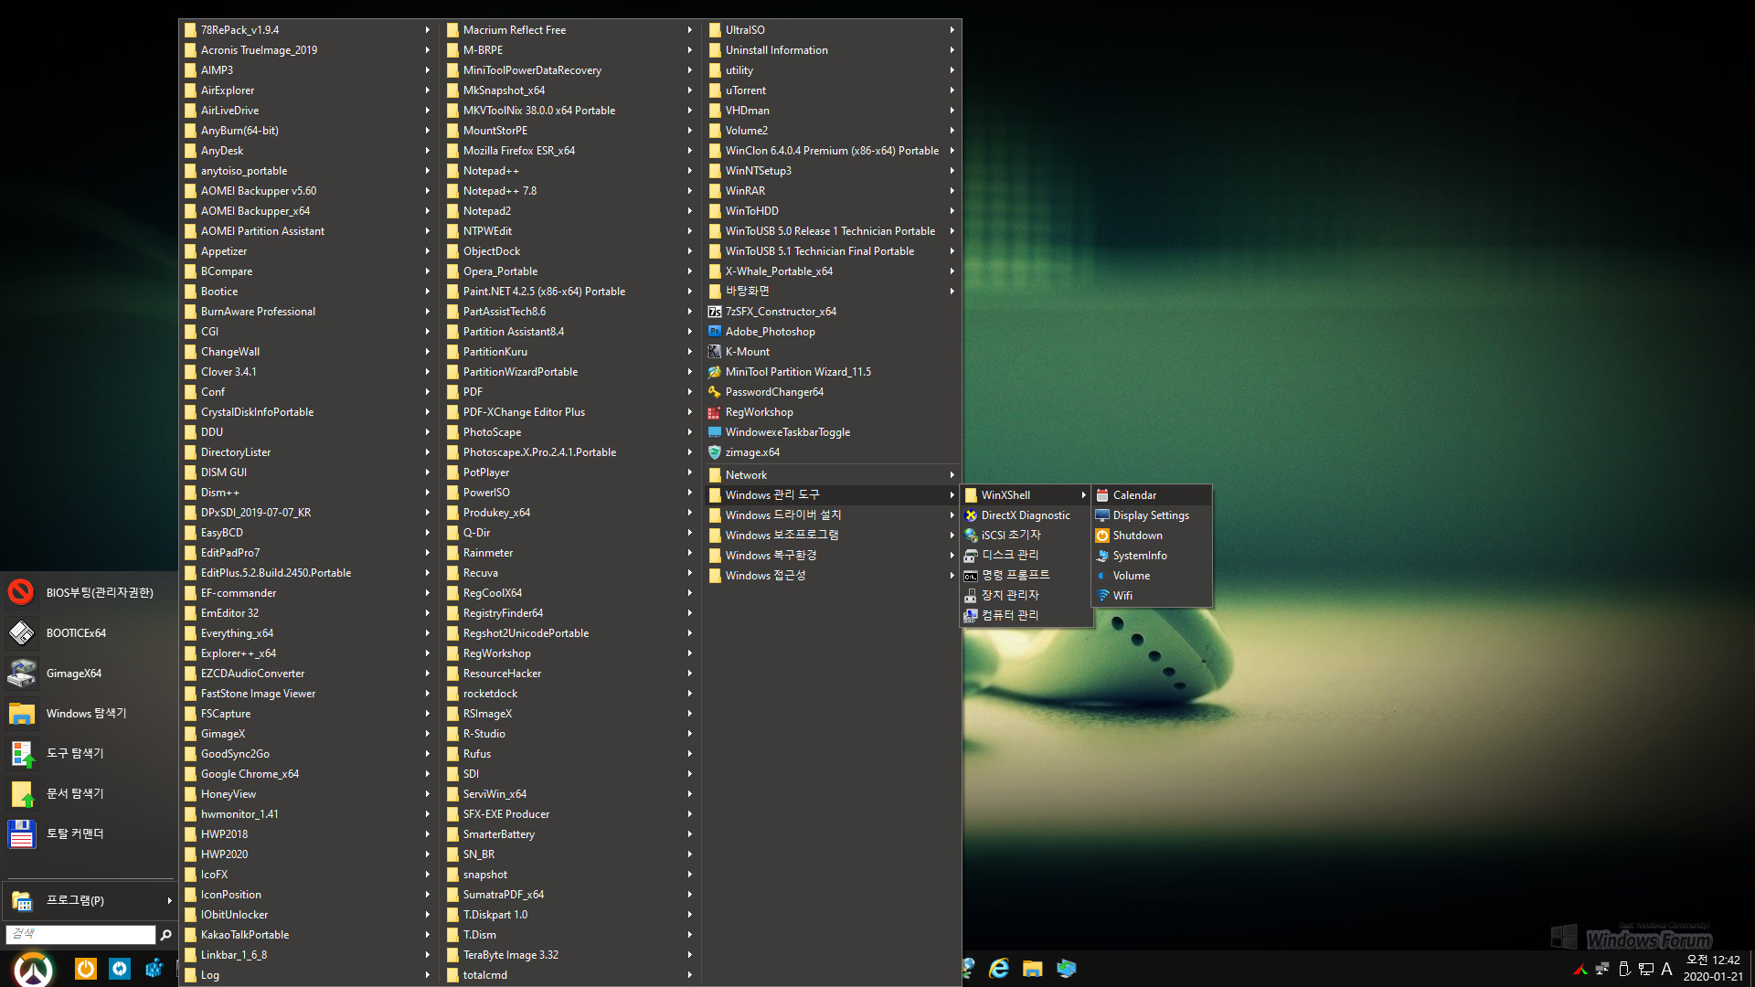Image resolution: width=1755 pixels, height=987 pixels.
Task: Click orange power icon on taskbar
Action: pos(85,968)
